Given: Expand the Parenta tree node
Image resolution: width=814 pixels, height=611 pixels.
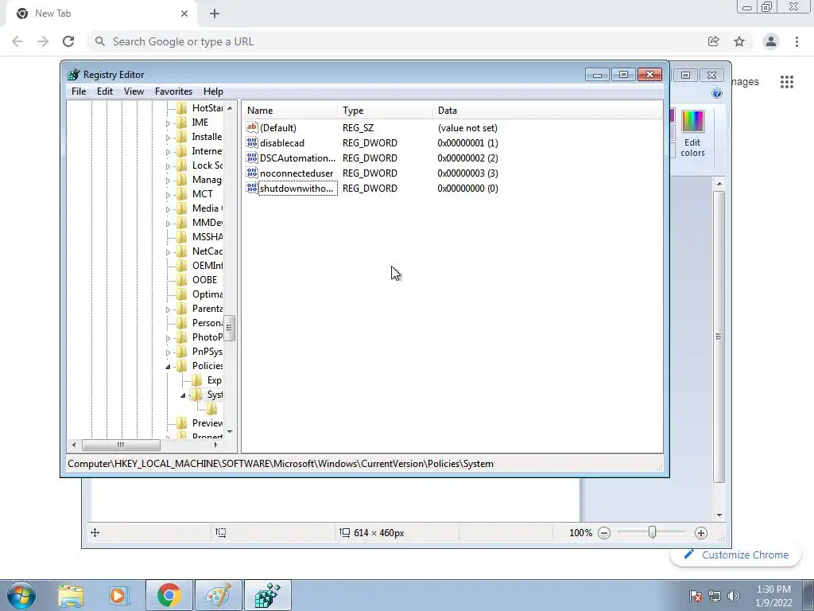Looking at the screenshot, I should (168, 309).
